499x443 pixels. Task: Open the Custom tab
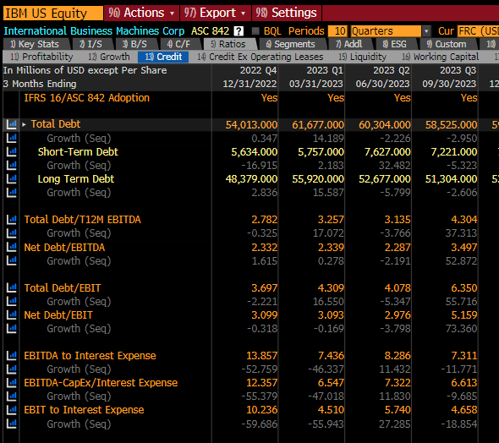tap(447, 44)
